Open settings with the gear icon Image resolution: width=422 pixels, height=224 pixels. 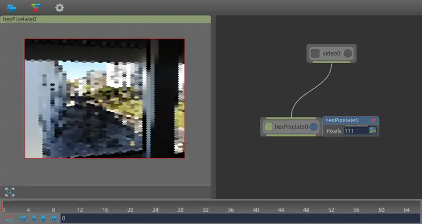59,7
